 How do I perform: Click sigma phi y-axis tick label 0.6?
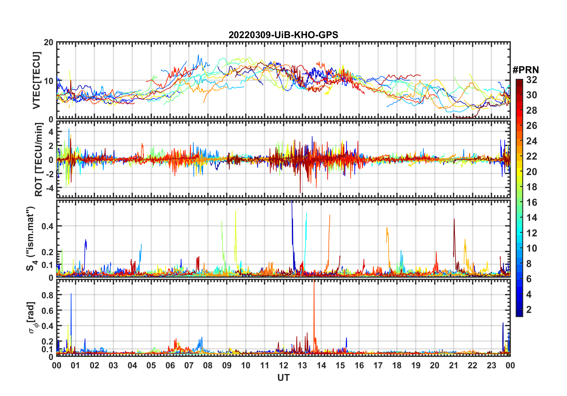47,311
